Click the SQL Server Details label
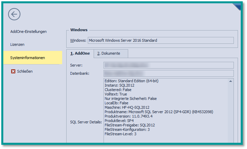Image resolution: width=247 pixels, height=149 pixels. pyautogui.click(x=86, y=122)
